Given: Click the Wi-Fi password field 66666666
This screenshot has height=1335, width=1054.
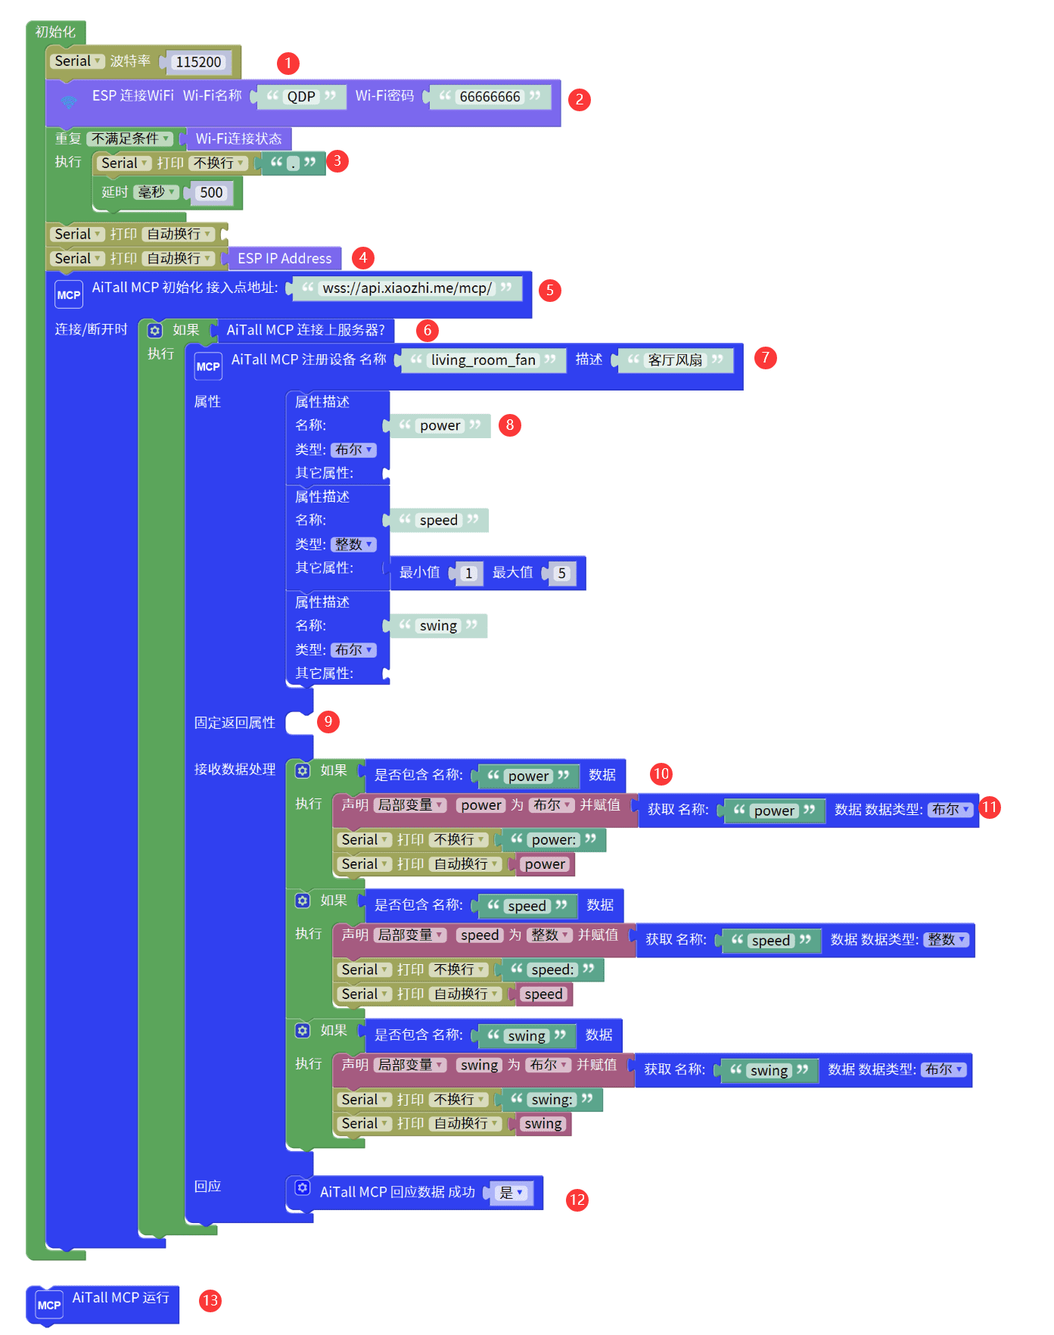Looking at the screenshot, I should coord(490,97).
